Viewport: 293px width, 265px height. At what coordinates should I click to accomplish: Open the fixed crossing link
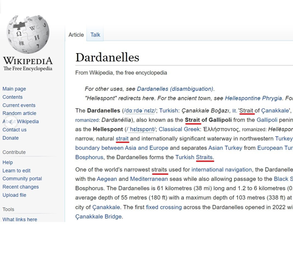(x=164, y=207)
